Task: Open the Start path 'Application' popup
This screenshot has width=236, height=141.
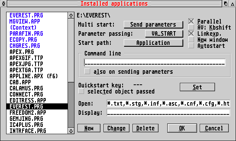Action: click(154, 43)
